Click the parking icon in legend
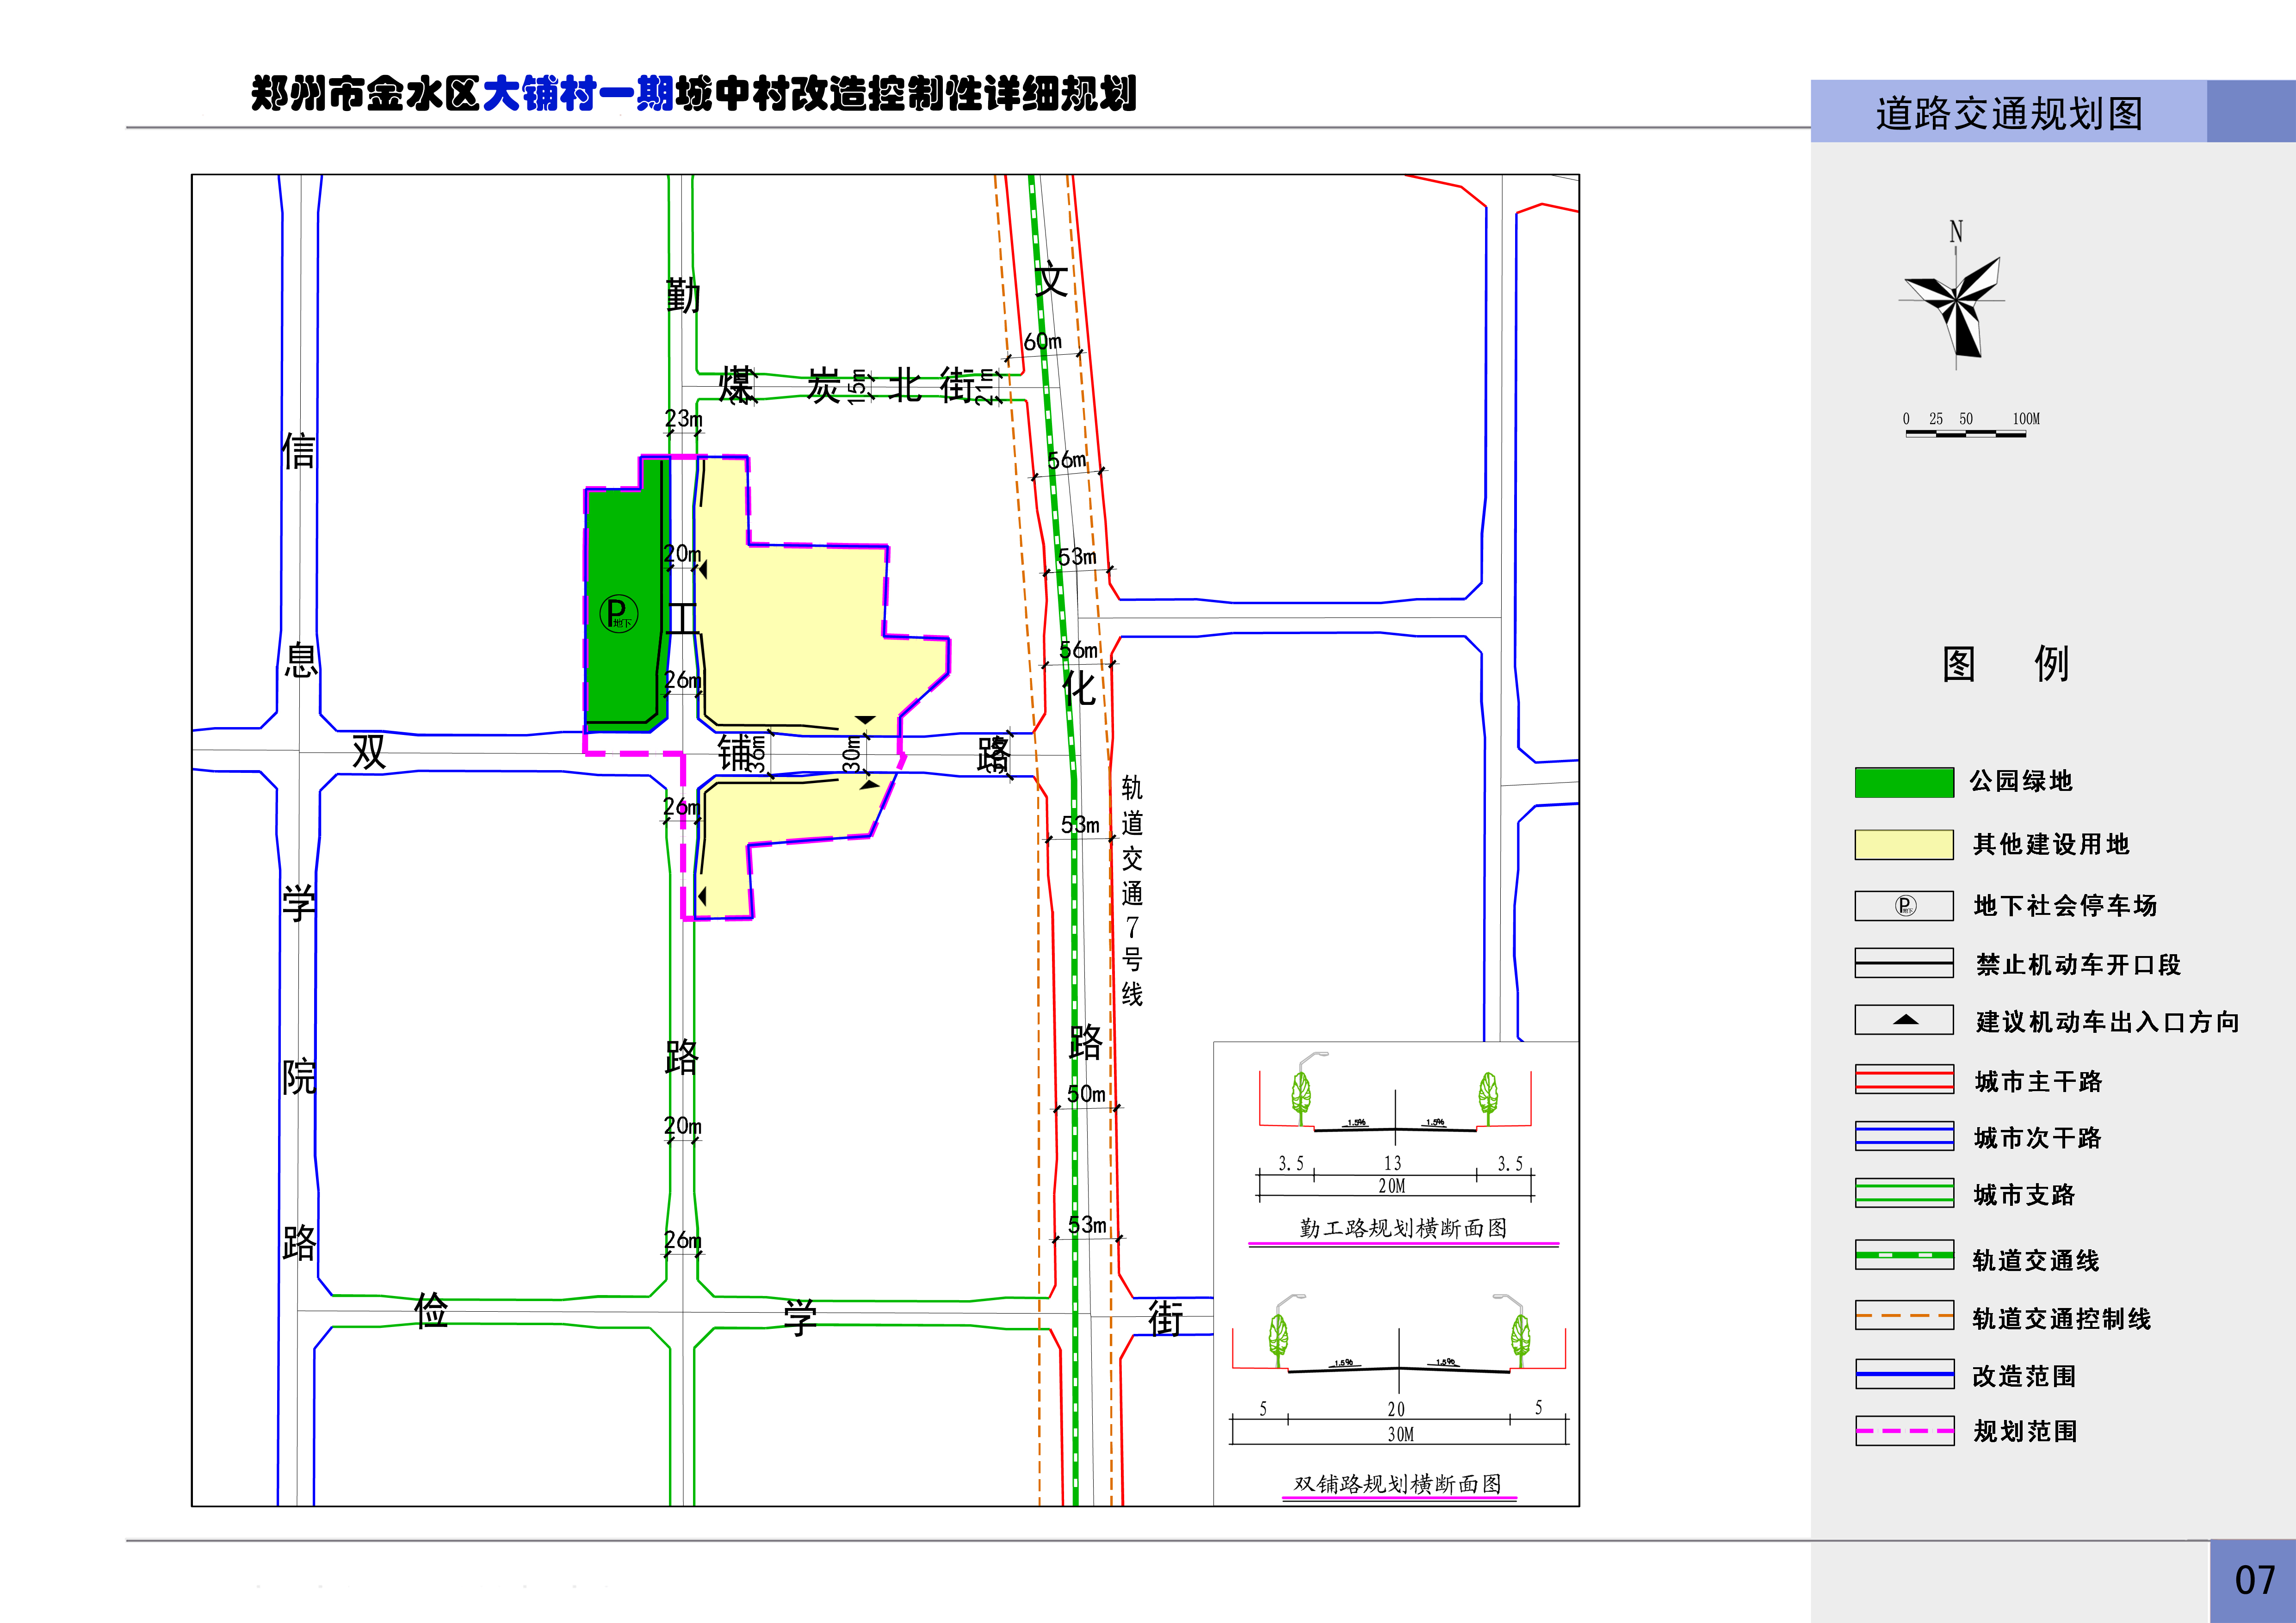 [x=1905, y=906]
